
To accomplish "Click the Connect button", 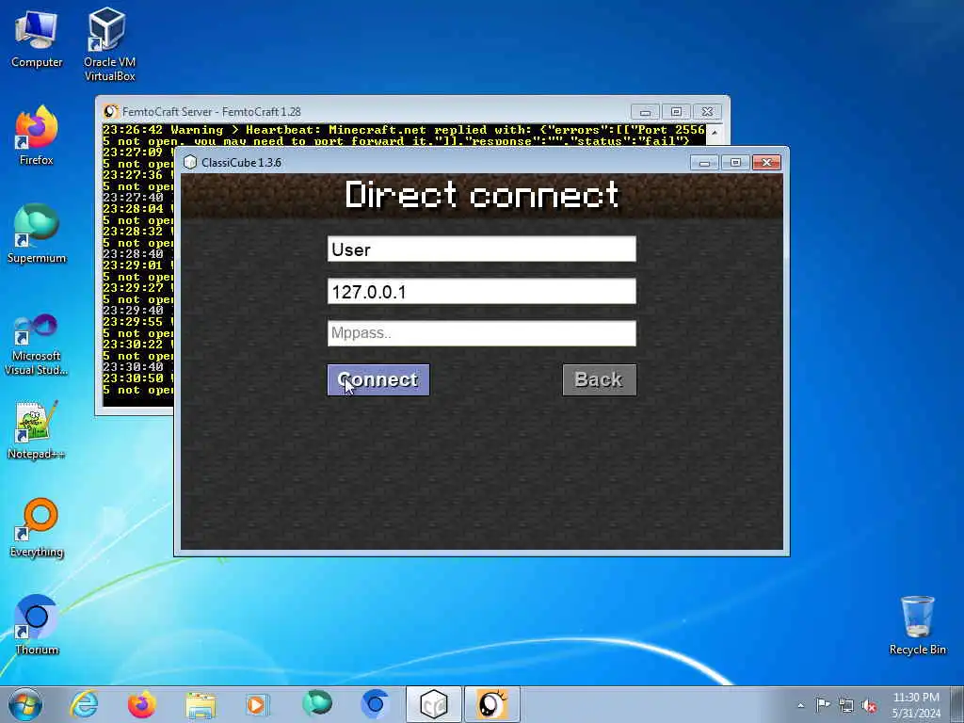I will click(x=378, y=380).
